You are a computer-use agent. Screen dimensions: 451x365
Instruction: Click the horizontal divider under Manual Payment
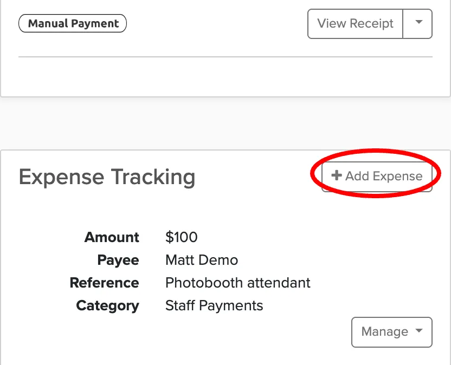(x=225, y=57)
